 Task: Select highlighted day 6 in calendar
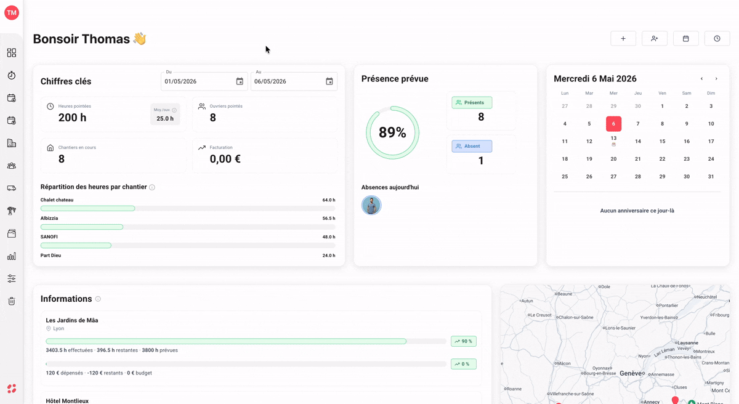(x=613, y=124)
